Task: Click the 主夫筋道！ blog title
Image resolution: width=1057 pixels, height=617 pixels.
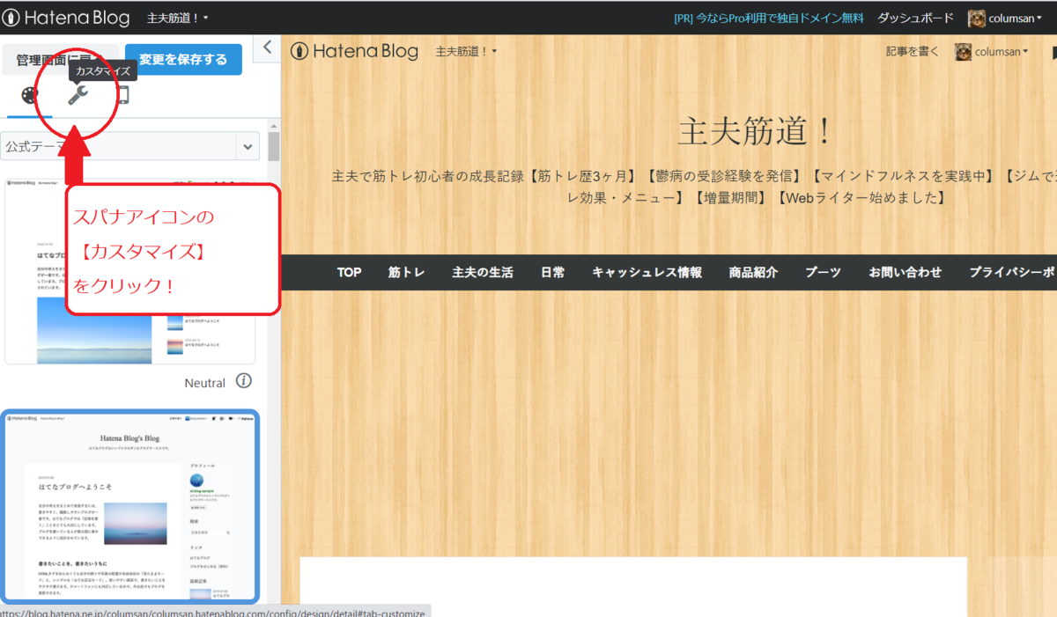Action: (x=756, y=132)
